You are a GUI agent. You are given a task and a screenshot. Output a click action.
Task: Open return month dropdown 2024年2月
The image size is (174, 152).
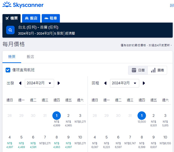click(124, 83)
